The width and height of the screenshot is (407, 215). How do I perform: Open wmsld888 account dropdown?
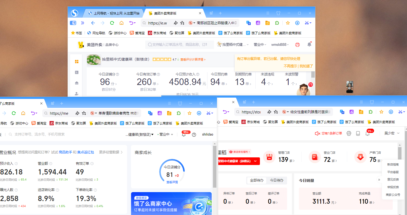[x=280, y=44]
